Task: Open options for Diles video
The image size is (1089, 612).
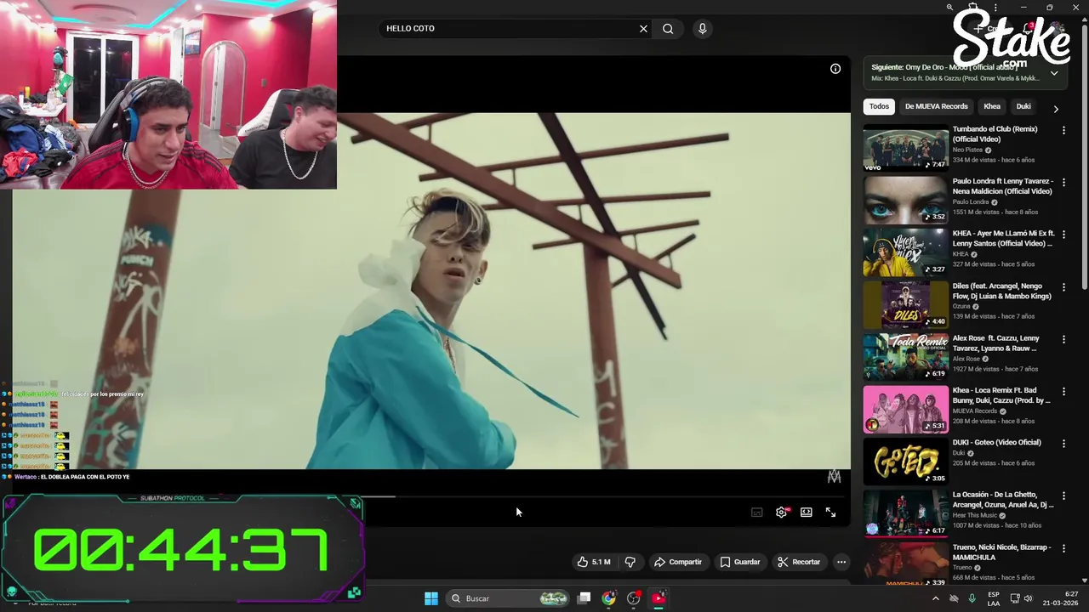Action: pos(1063,286)
